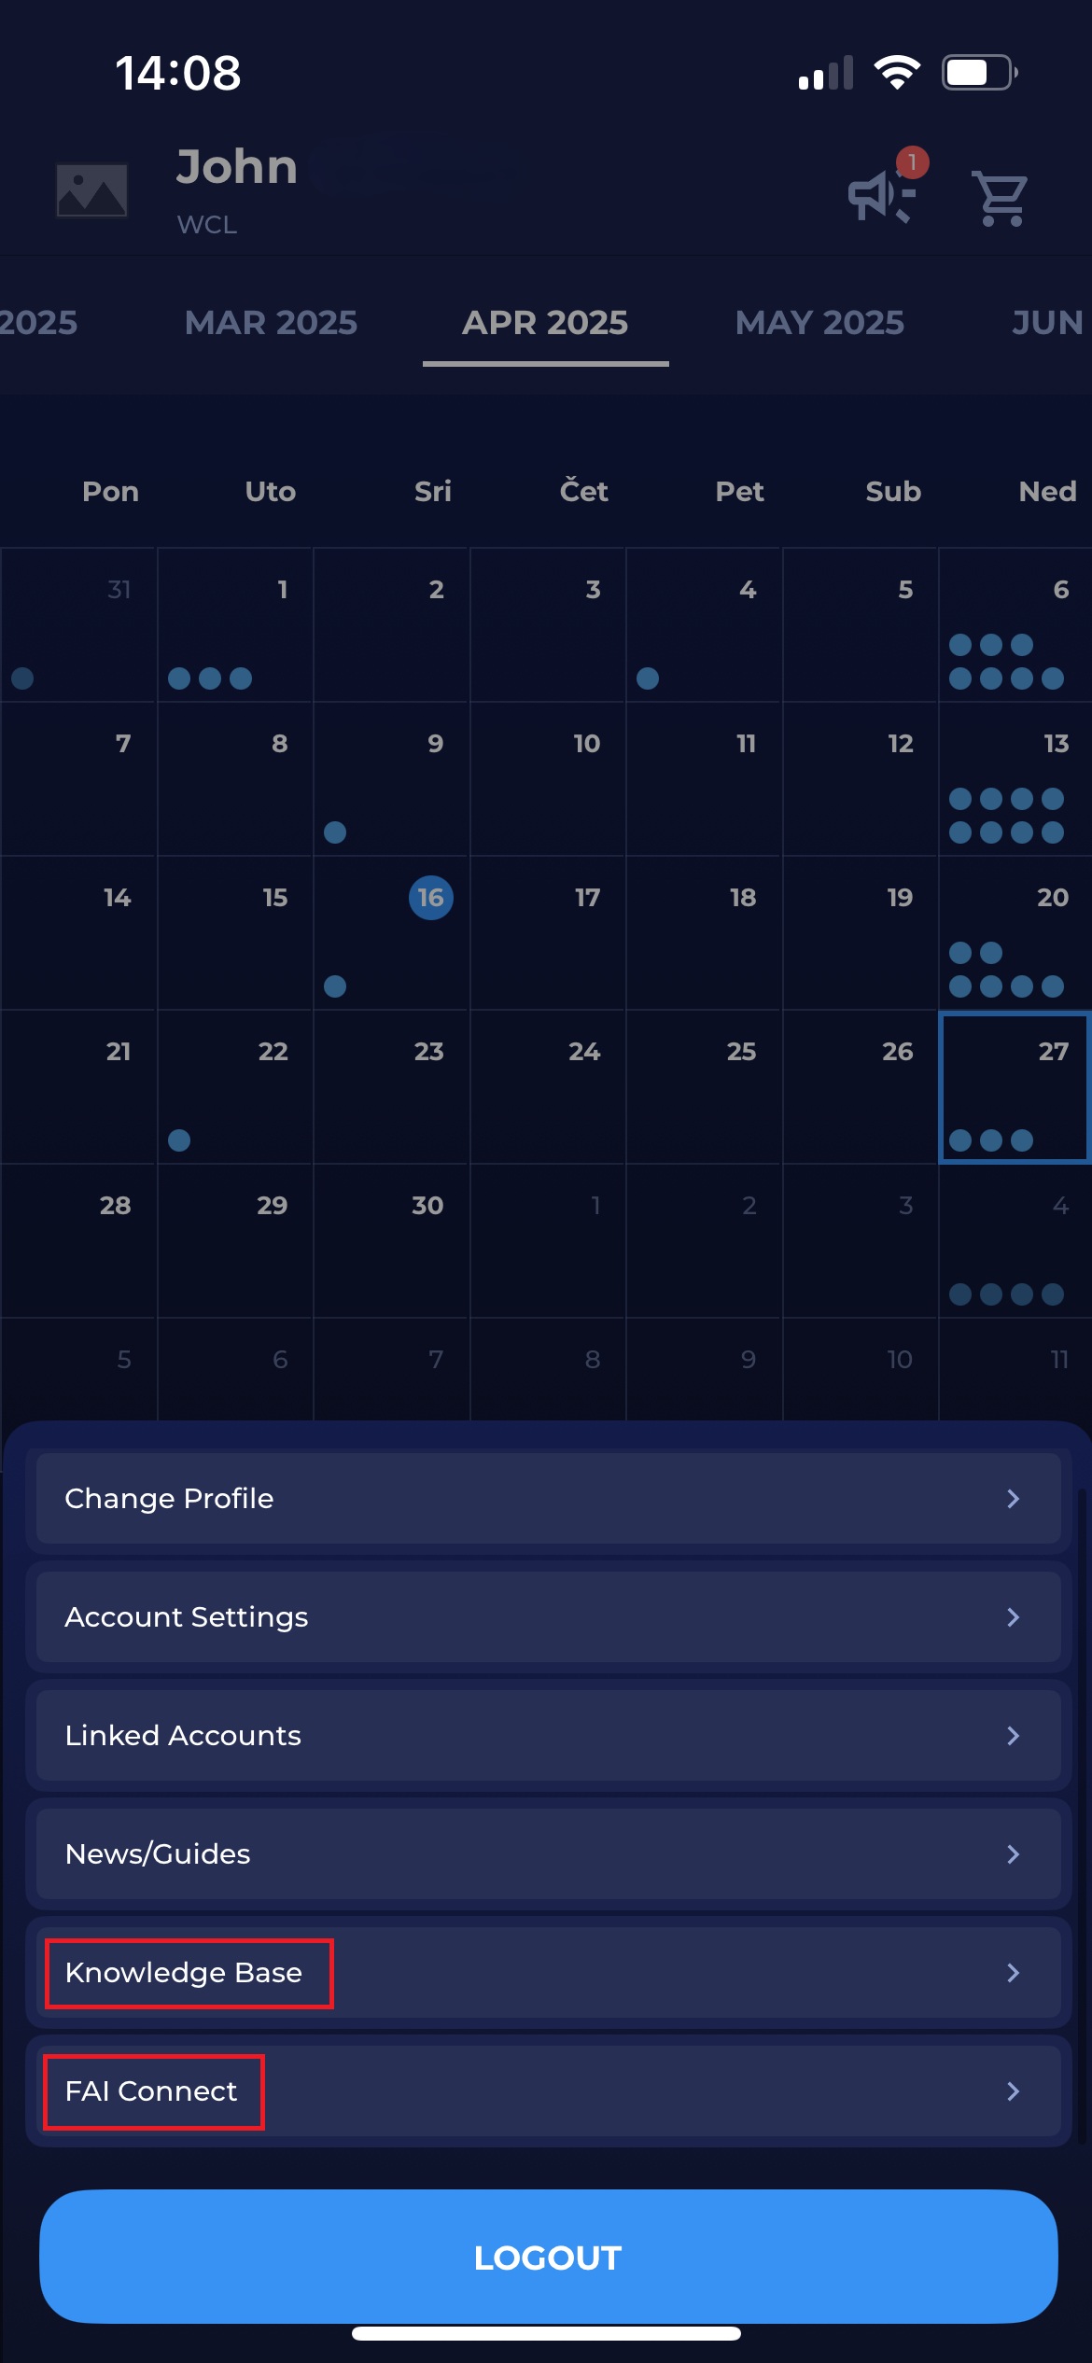Select the APR 2025 month tab
The height and width of the screenshot is (2363, 1092).
coord(545,323)
